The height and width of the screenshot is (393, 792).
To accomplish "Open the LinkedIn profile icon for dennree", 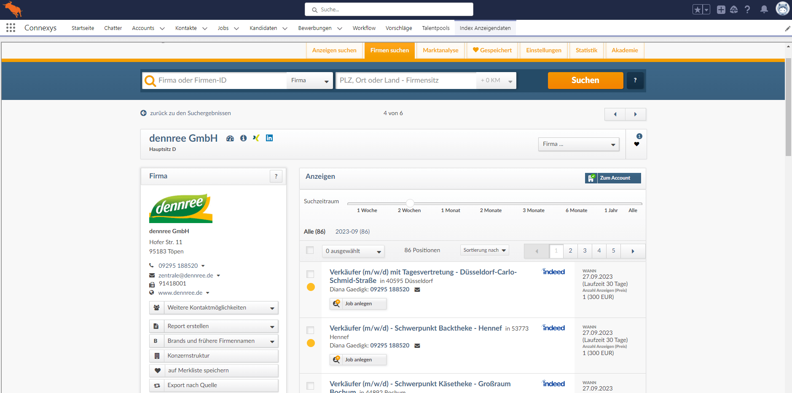I will tap(269, 138).
